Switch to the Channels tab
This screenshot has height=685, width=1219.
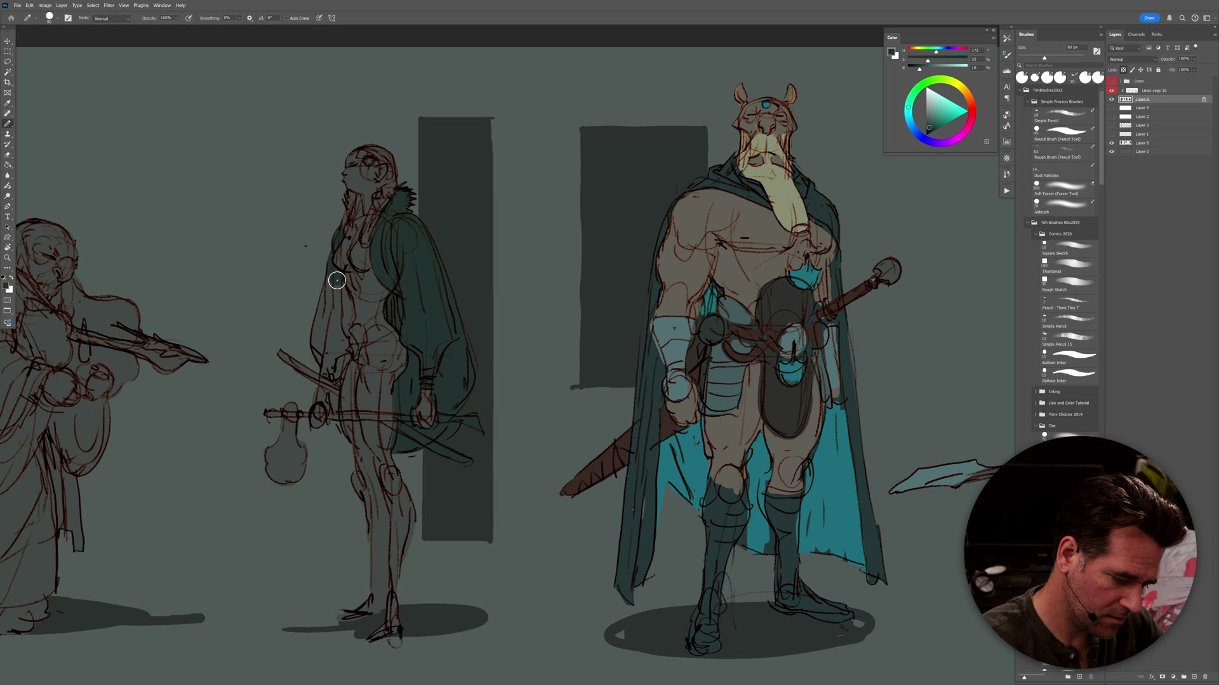[x=1136, y=34]
